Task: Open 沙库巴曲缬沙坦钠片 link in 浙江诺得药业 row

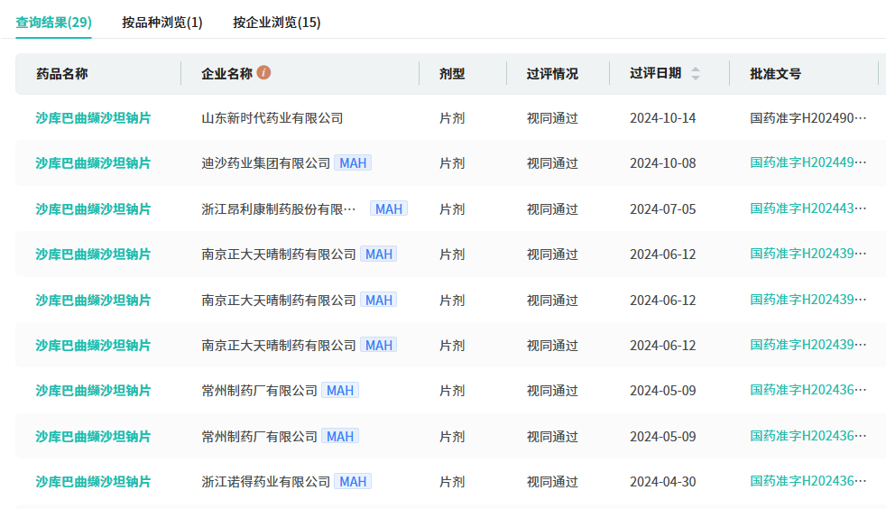Action: (93, 482)
